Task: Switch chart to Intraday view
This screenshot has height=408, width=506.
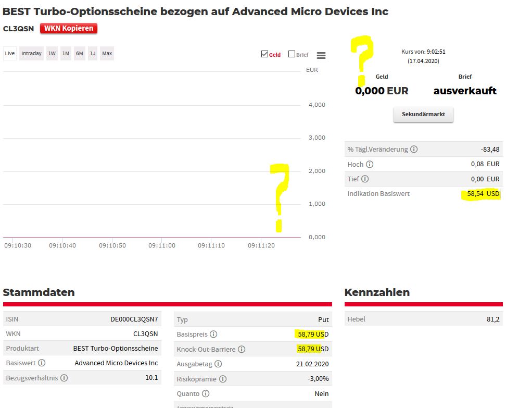Action: [31, 53]
